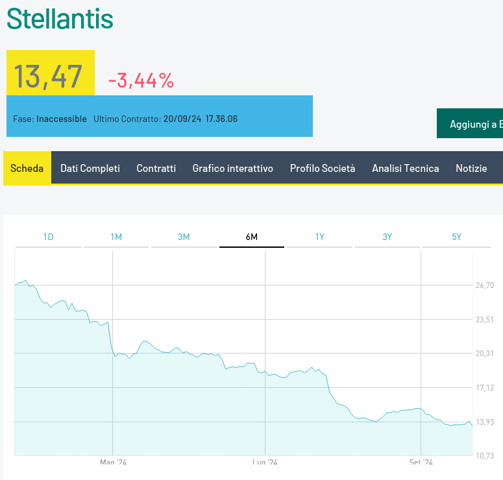Click the 10,73 axis label

coord(485,455)
